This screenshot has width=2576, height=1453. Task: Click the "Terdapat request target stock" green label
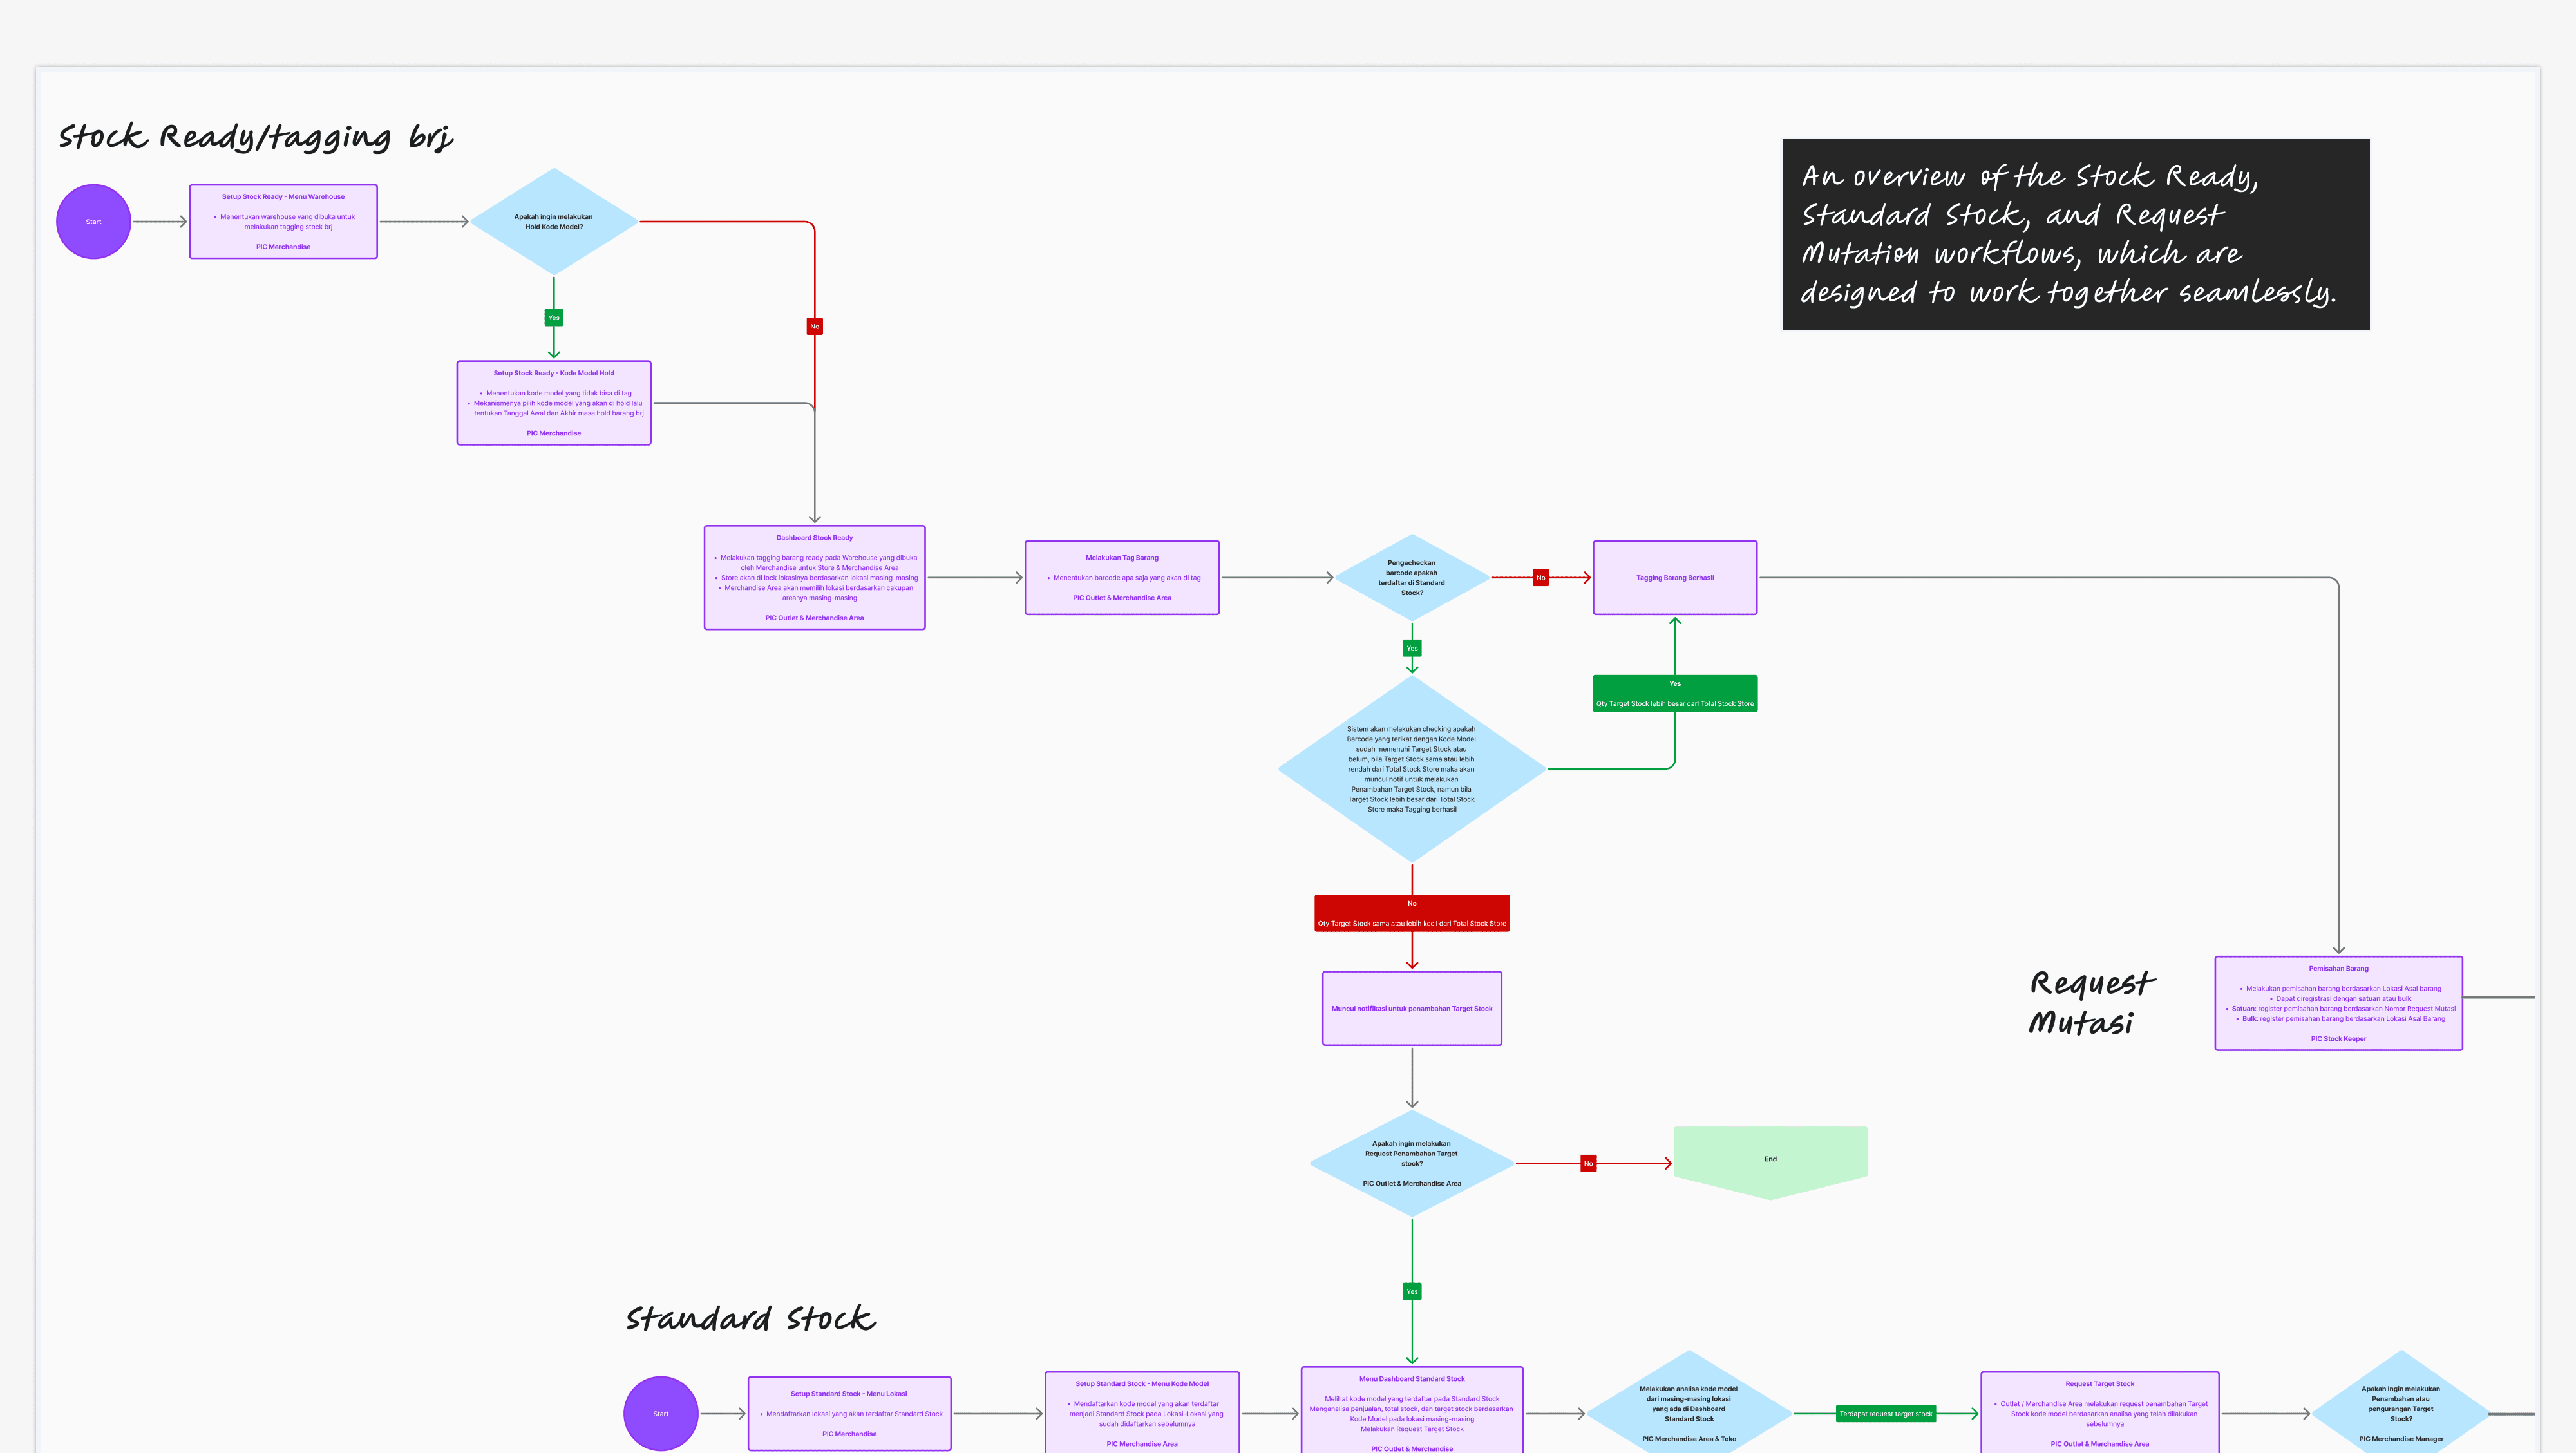(x=1887, y=1413)
